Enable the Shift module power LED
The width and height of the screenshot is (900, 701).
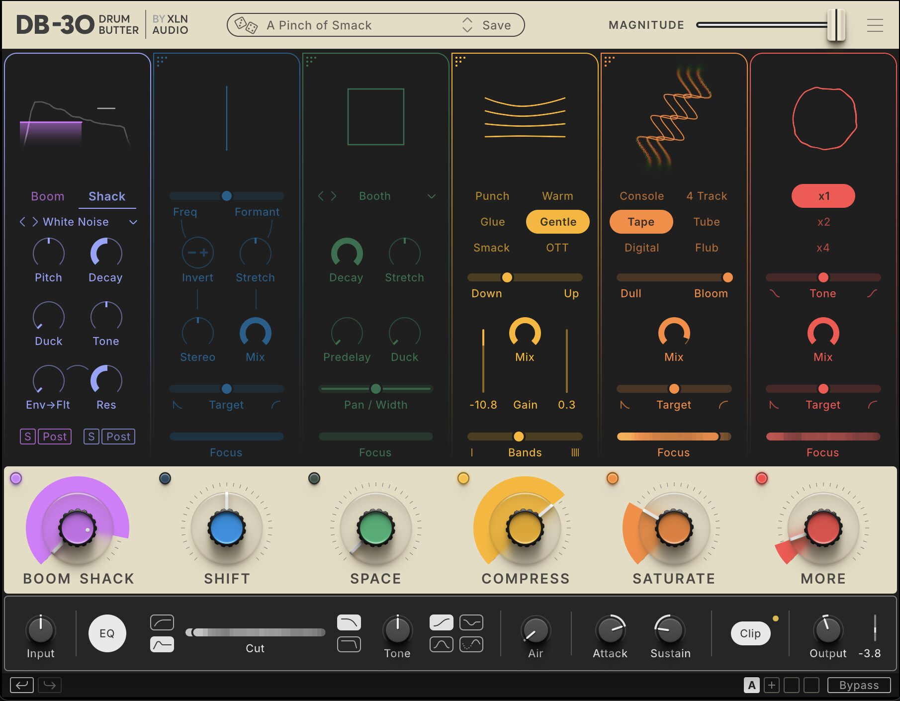click(165, 478)
